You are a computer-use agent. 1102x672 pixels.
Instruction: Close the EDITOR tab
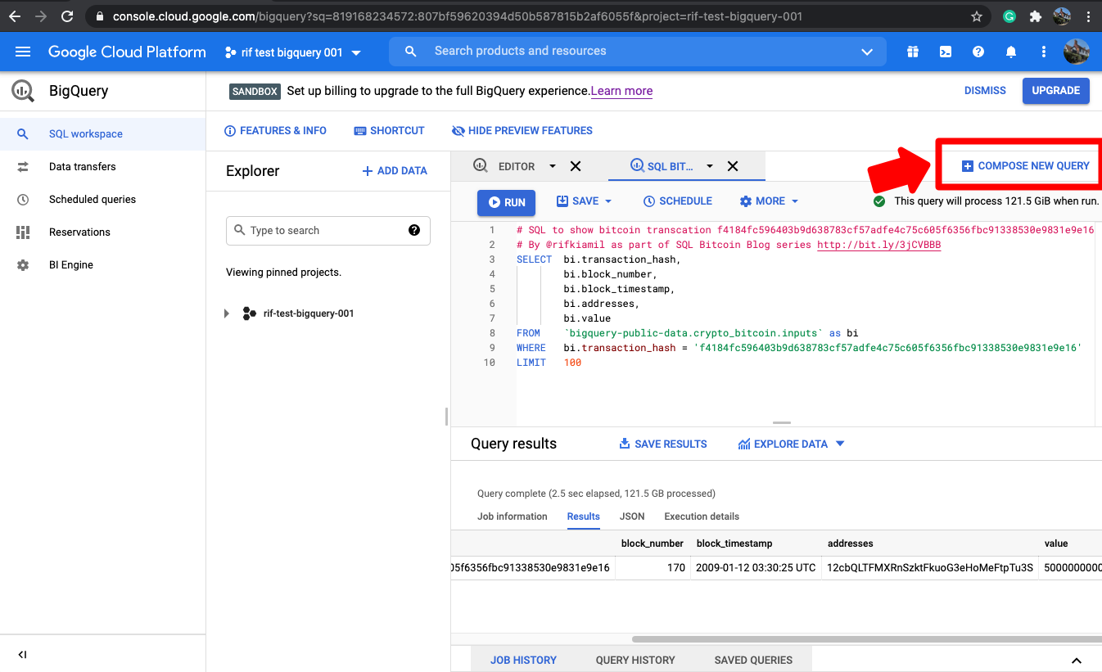click(576, 166)
